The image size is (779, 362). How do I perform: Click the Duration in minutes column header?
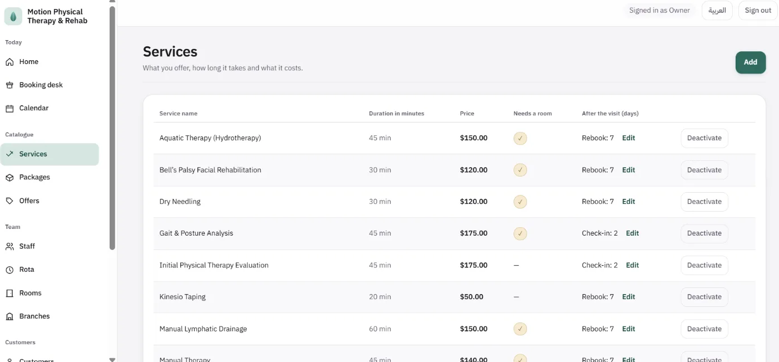tap(397, 114)
